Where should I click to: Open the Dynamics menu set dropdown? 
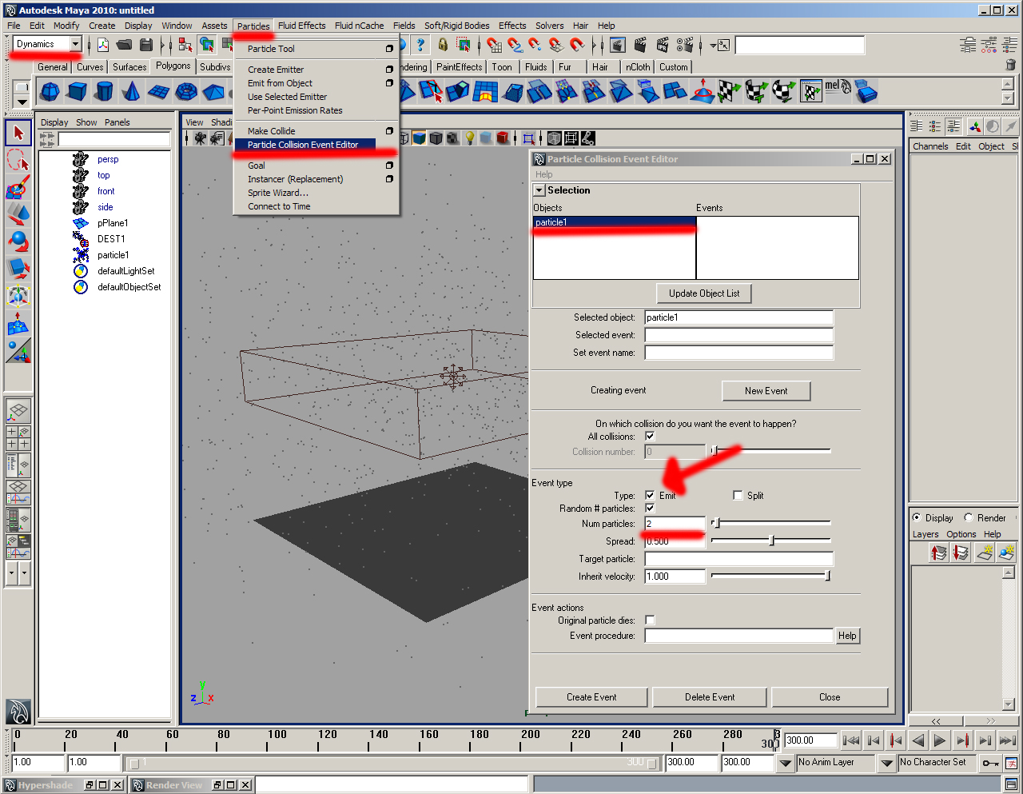pyautogui.click(x=76, y=44)
